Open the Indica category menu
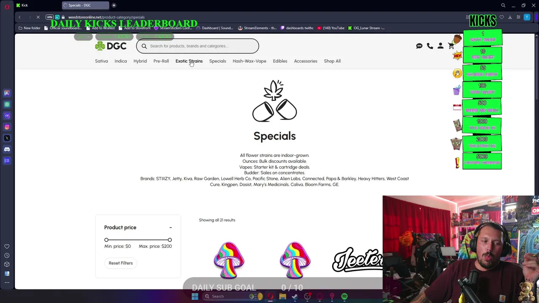 [x=120, y=61]
